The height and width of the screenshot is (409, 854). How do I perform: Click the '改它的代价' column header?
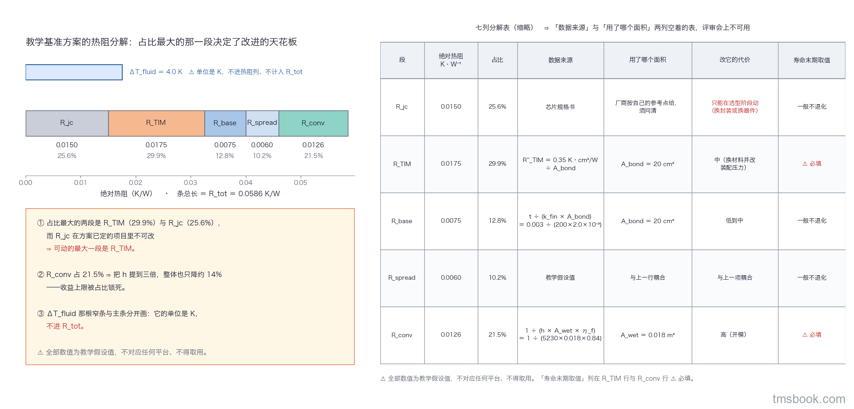735,60
